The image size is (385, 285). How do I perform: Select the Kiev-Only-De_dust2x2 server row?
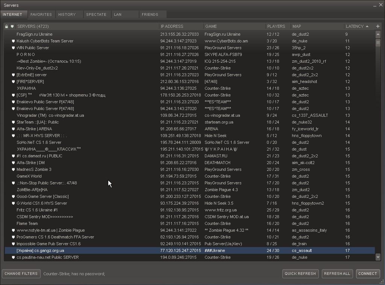(x=189, y=68)
